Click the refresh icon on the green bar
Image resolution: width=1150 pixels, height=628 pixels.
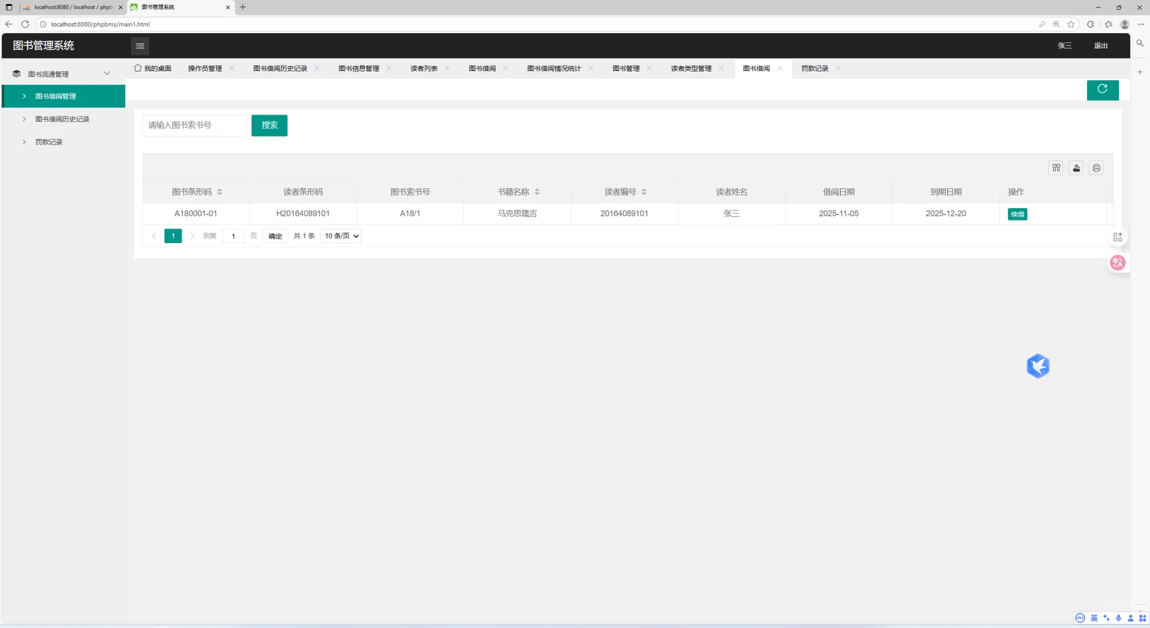pyautogui.click(x=1102, y=90)
